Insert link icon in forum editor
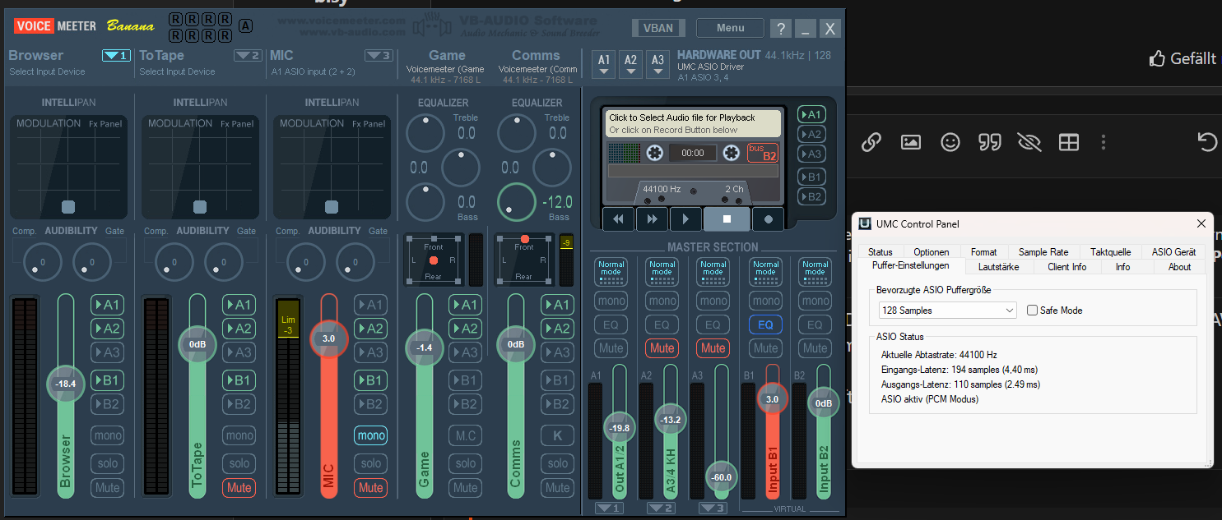Screen dimensions: 1222x520 (871, 142)
